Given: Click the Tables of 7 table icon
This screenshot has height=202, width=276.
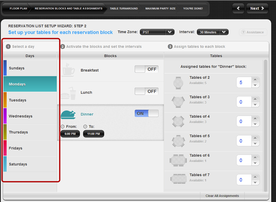Looking at the screenshot, I should pyautogui.click(x=178, y=179).
